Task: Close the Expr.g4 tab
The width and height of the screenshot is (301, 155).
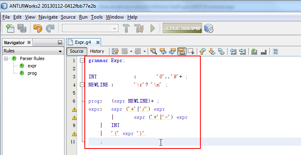Action: (98, 43)
